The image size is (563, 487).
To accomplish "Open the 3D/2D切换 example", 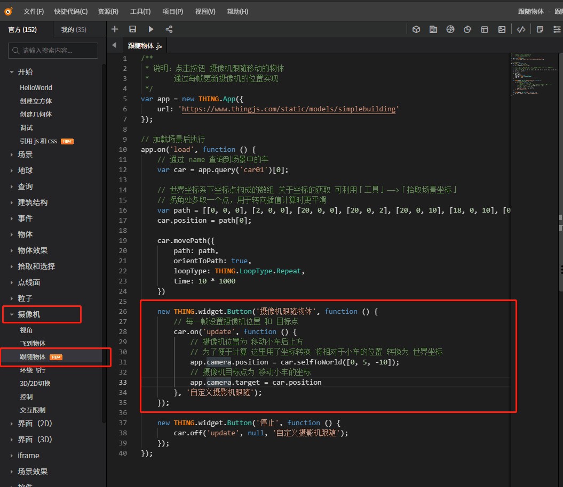I will [x=35, y=383].
